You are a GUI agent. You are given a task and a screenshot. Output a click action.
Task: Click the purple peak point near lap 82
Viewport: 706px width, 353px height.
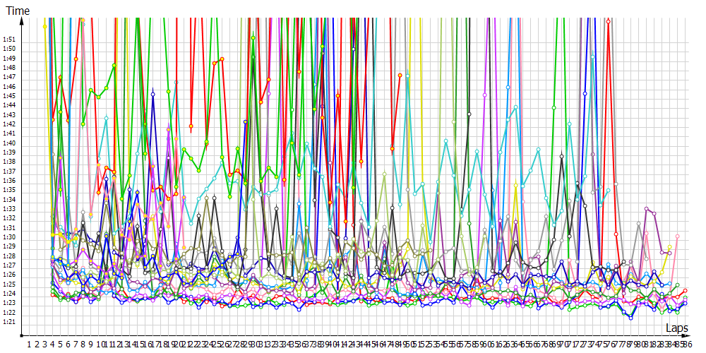[647, 209]
